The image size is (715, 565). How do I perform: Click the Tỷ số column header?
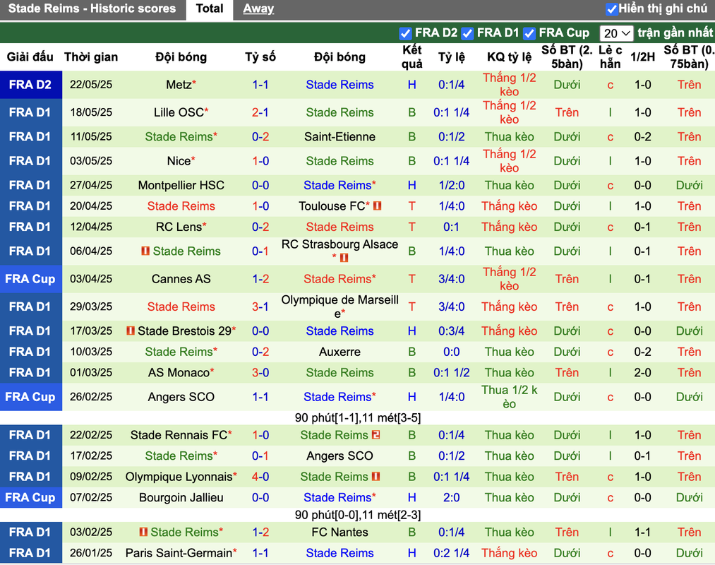(x=260, y=57)
